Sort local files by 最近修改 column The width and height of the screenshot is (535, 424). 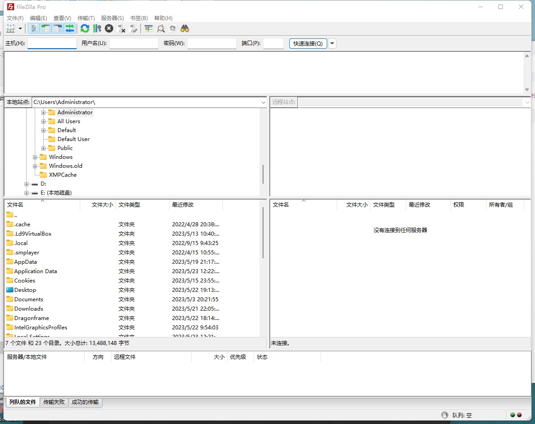pyautogui.click(x=196, y=205)
